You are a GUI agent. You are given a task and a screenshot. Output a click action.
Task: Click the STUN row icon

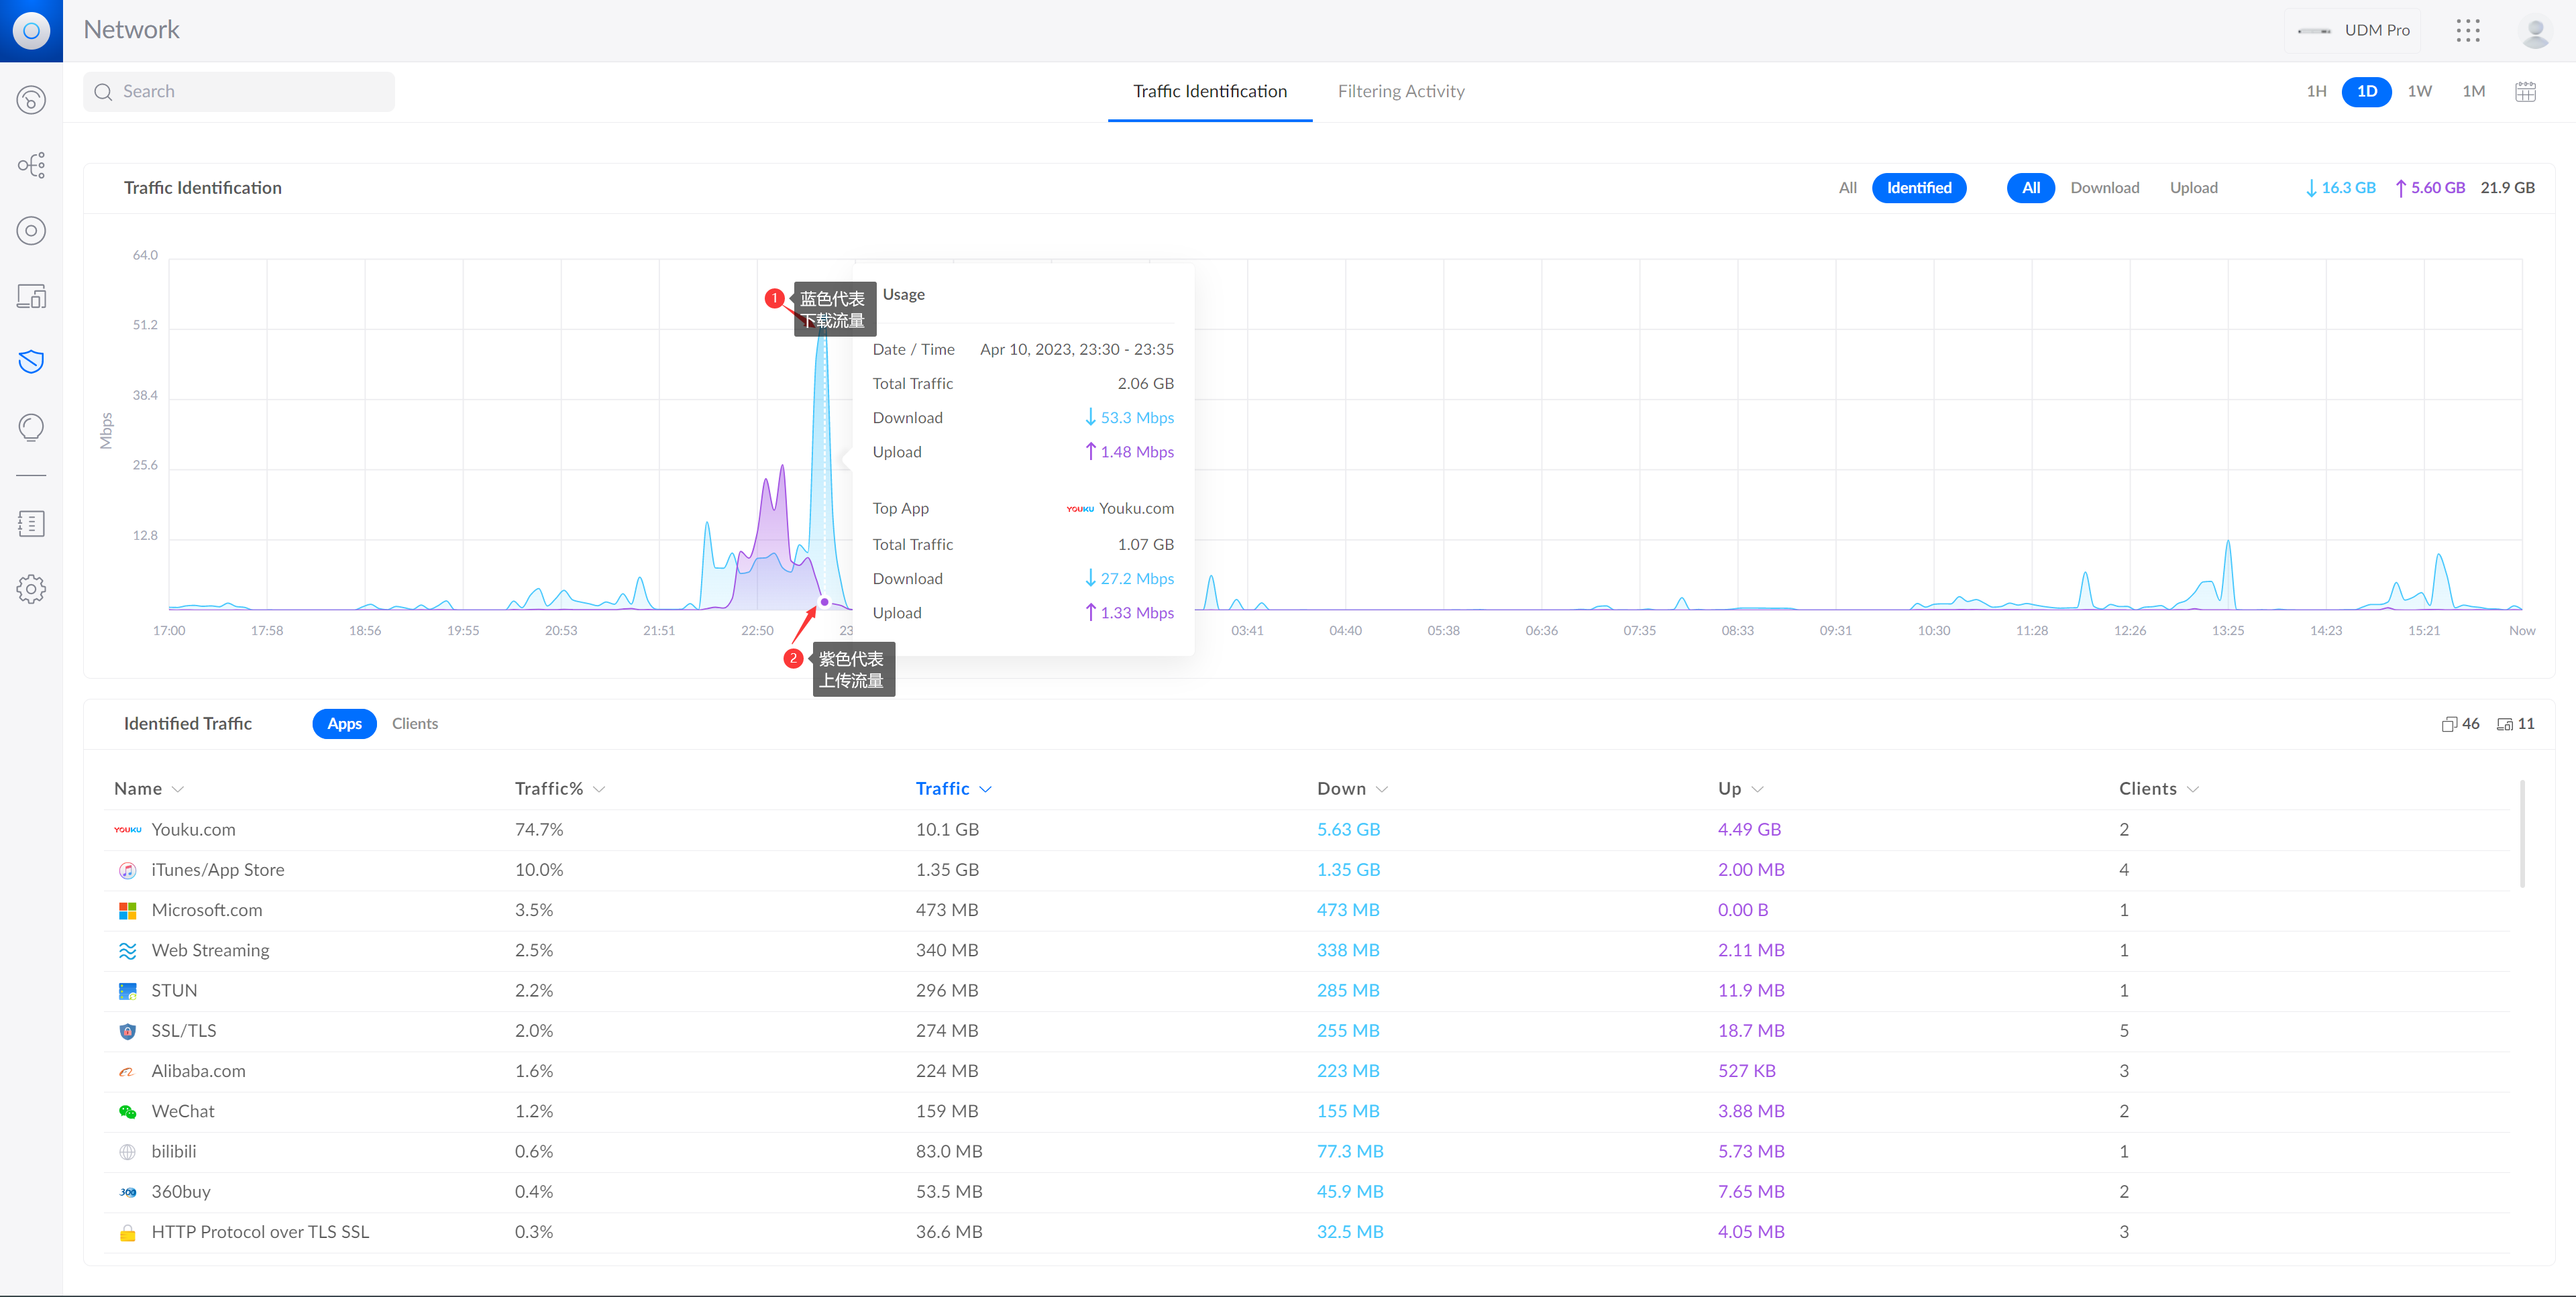[x=127, y=991]
